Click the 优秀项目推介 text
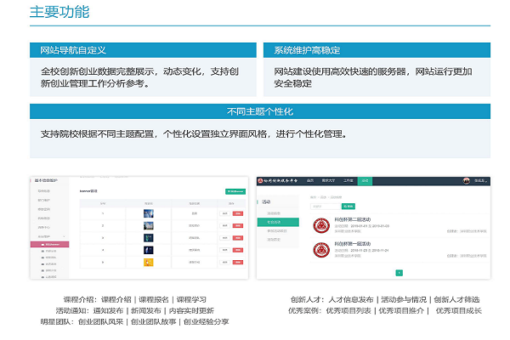This screenshot has width=510, height=340. pyautogui.click(x=401, y=311)
